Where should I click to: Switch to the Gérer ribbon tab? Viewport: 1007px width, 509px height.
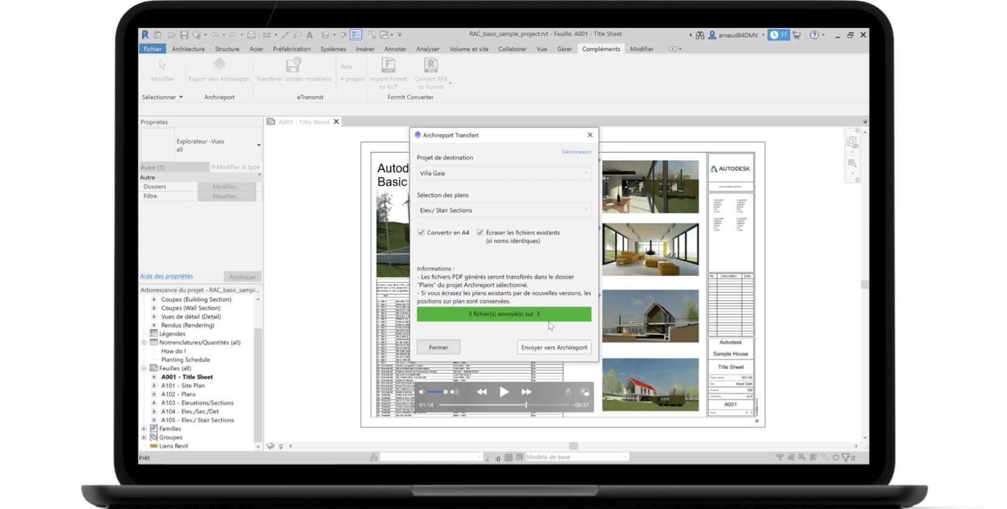pos(564,49)
